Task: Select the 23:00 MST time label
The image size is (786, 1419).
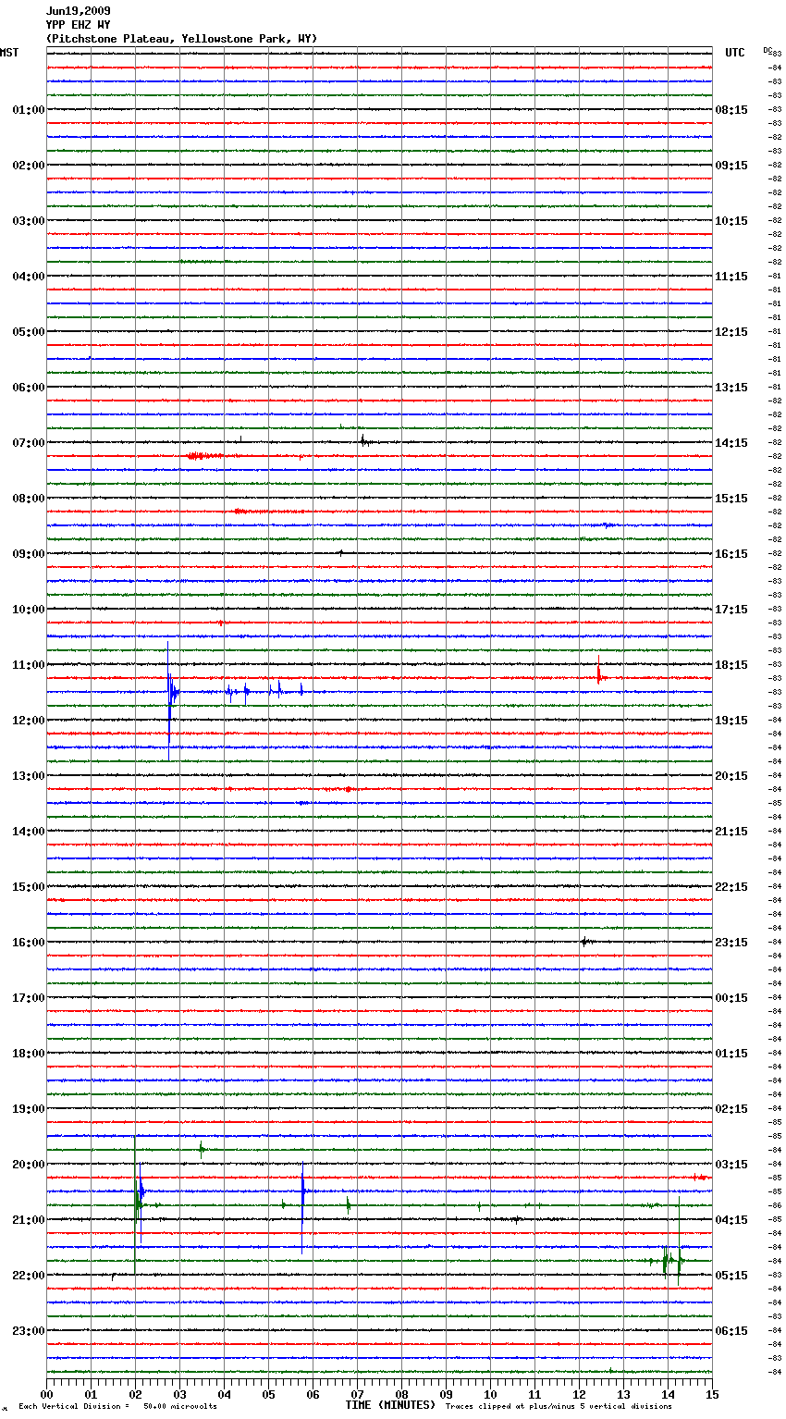Action: click(29, 1331)
